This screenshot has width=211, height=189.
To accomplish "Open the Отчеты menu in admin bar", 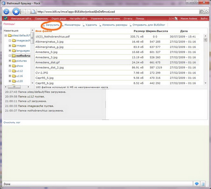I will [x=128, y=18].
